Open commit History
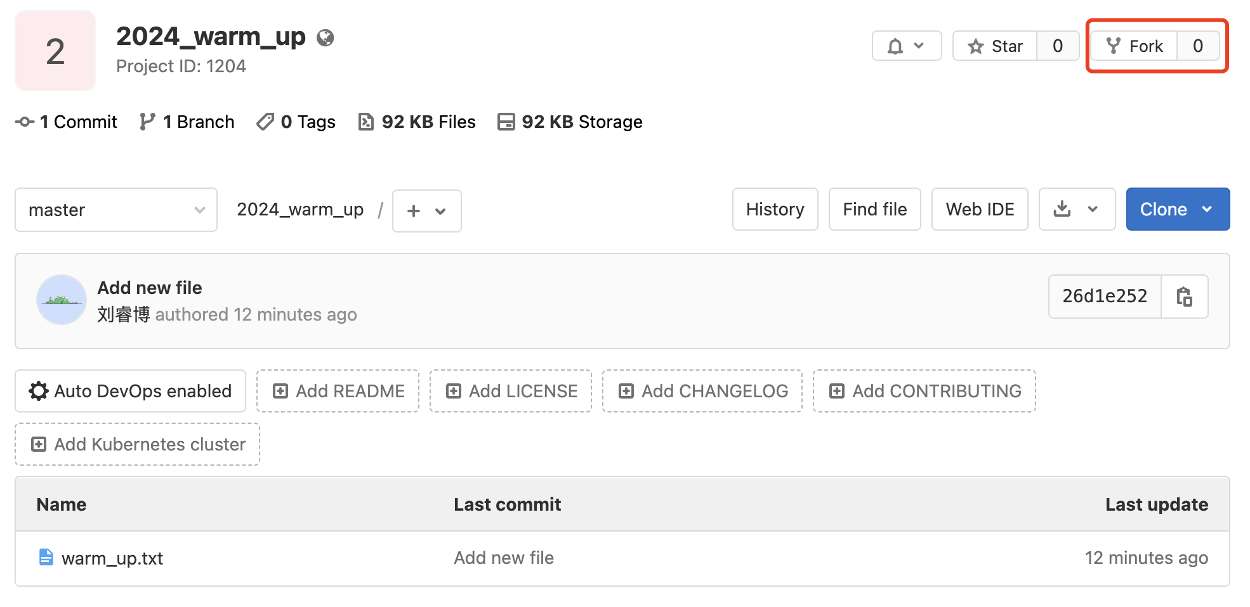Image resolution: width=1250 pixels, height=607 pixels. [x=775, y=209]
